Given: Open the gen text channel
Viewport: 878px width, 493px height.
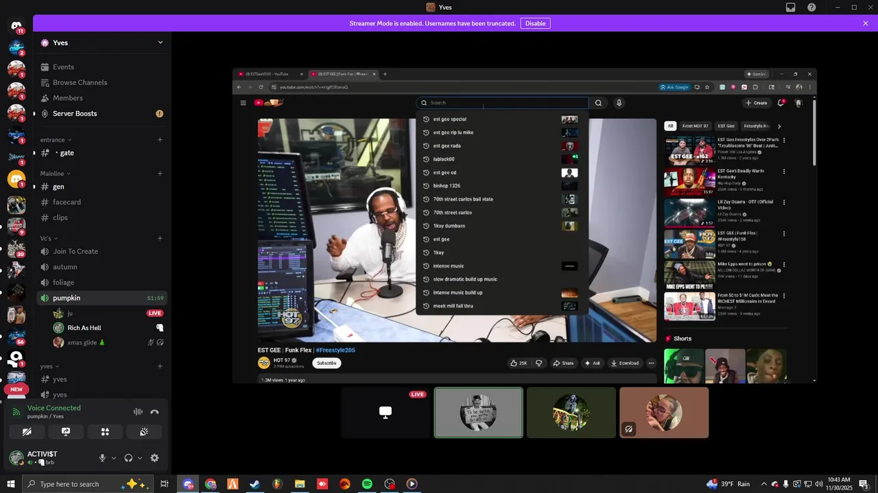Looking at the screenshot, I should pyautogui.click(x=102, y=186).
